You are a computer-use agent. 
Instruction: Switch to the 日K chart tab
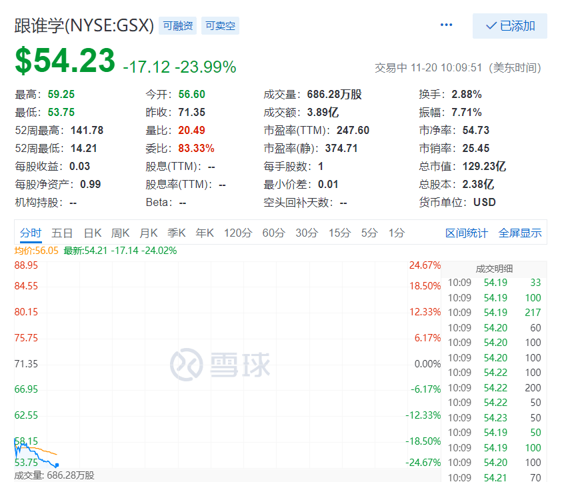93,233
